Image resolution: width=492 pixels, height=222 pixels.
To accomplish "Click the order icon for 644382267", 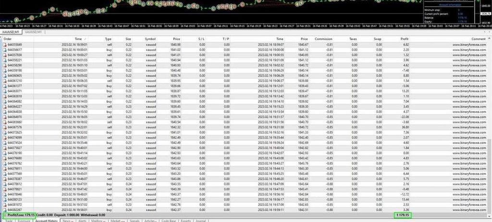I will [4, 210].
